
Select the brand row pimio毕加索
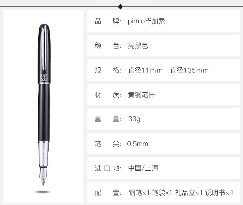164,21
